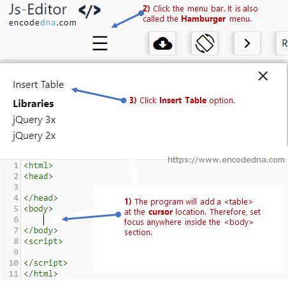
Task: Click line number 3 in gutter
Action: (16, 187)
